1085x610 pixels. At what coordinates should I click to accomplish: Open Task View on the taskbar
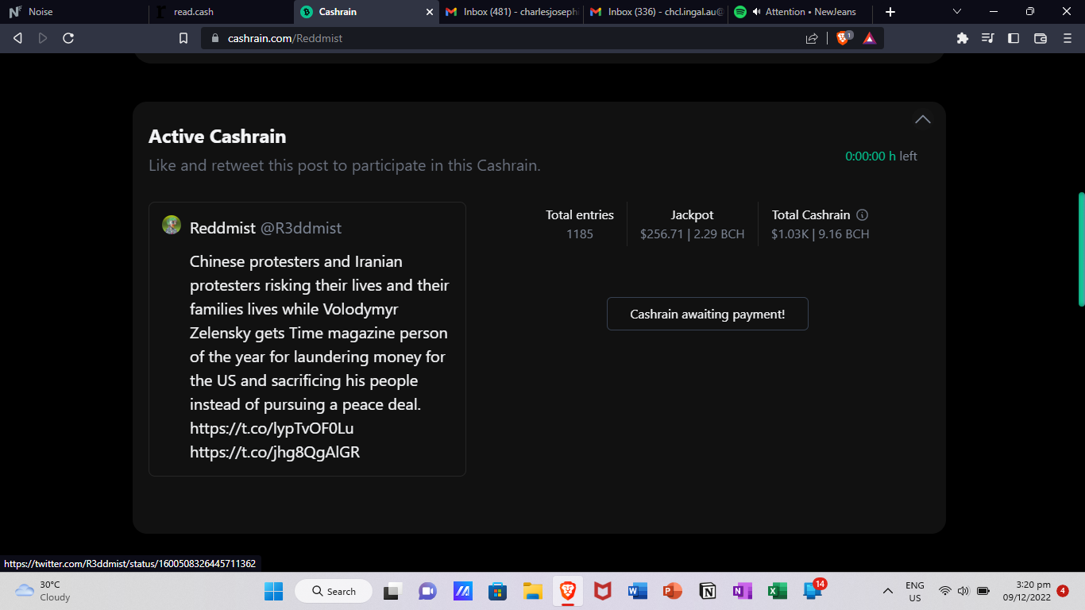(x=392, y=591)
